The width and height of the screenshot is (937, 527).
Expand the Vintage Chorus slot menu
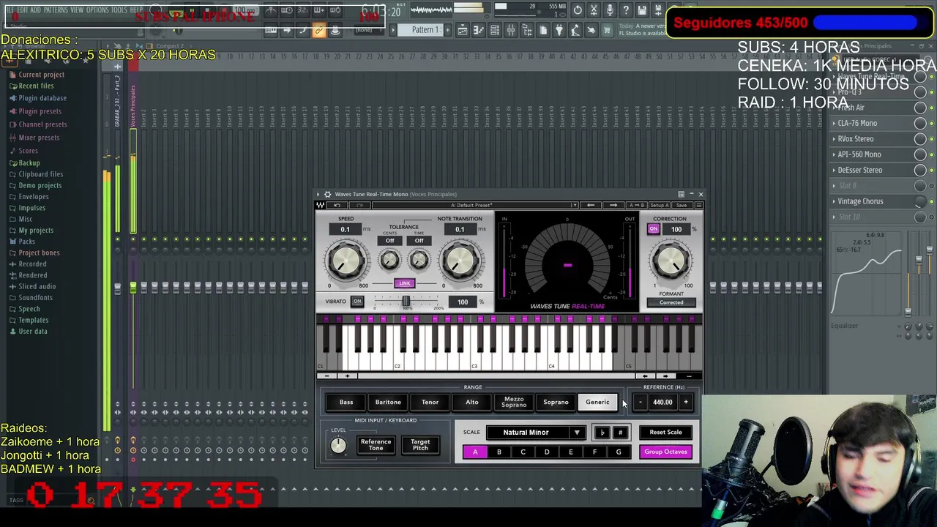(834, 201)
